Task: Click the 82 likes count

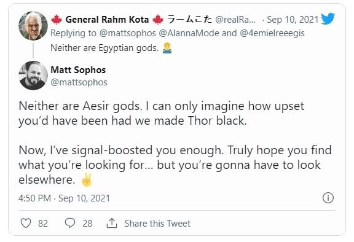Action: (43, 224)
